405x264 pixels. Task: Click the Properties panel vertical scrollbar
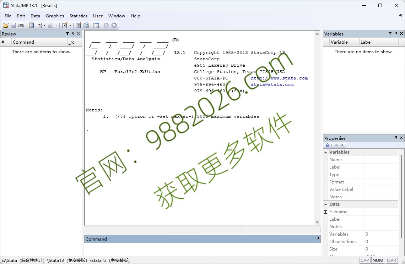tap(401, 196)
